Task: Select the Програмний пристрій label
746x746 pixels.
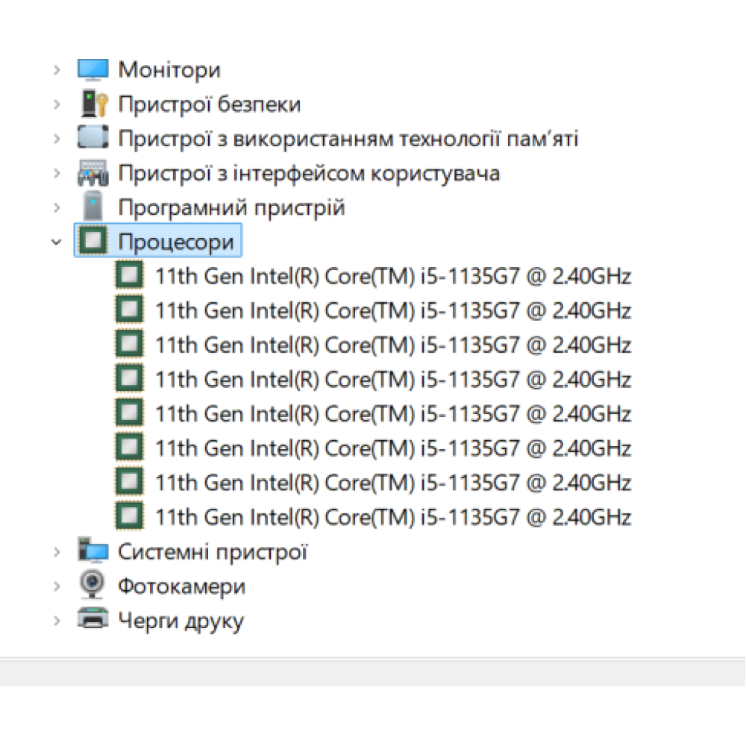Action: pyautogui.click(x=231, y=207)
